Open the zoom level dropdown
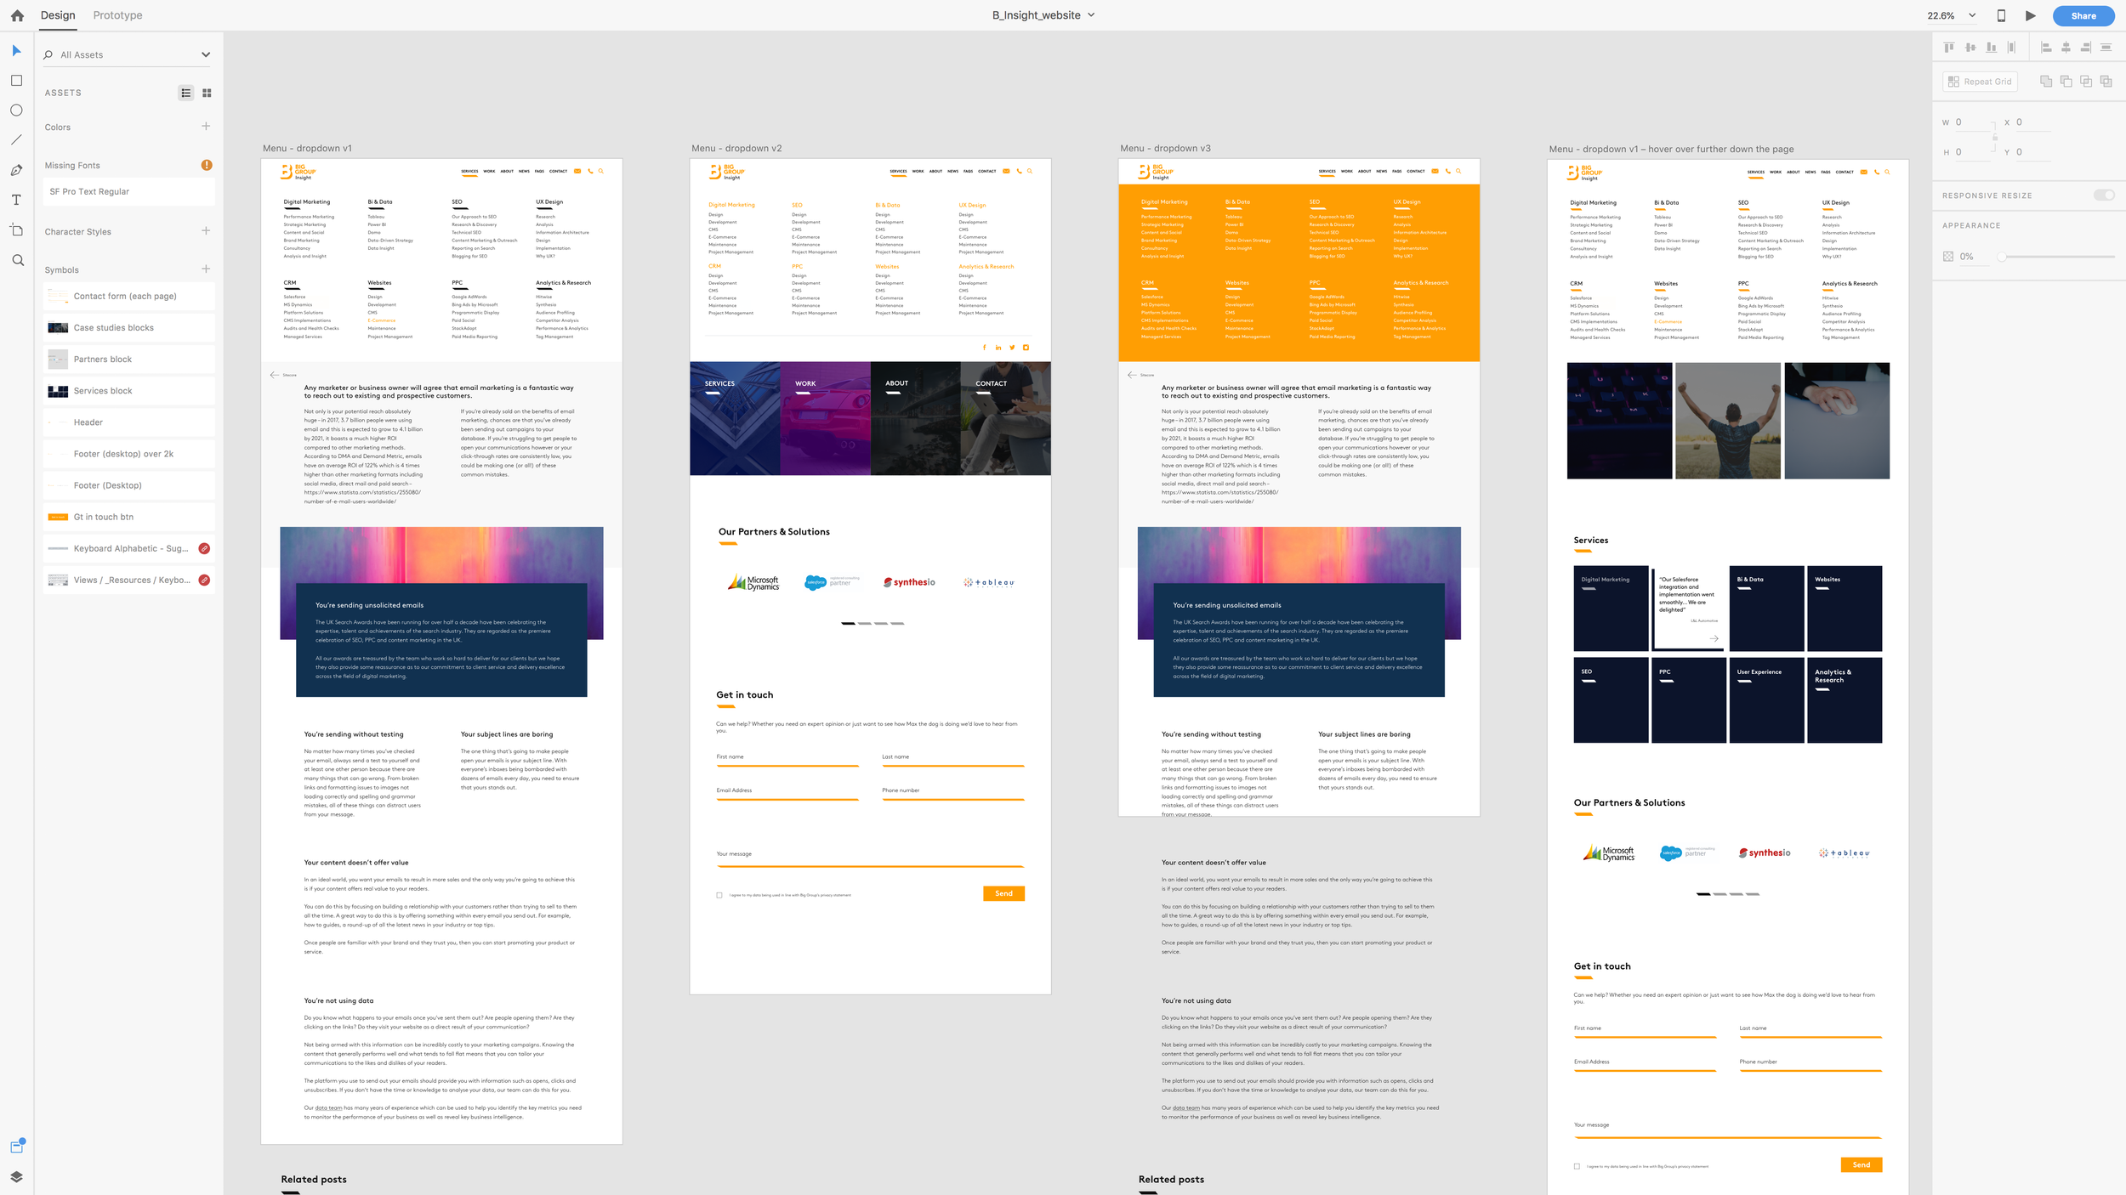 (x=1972, y=15)
